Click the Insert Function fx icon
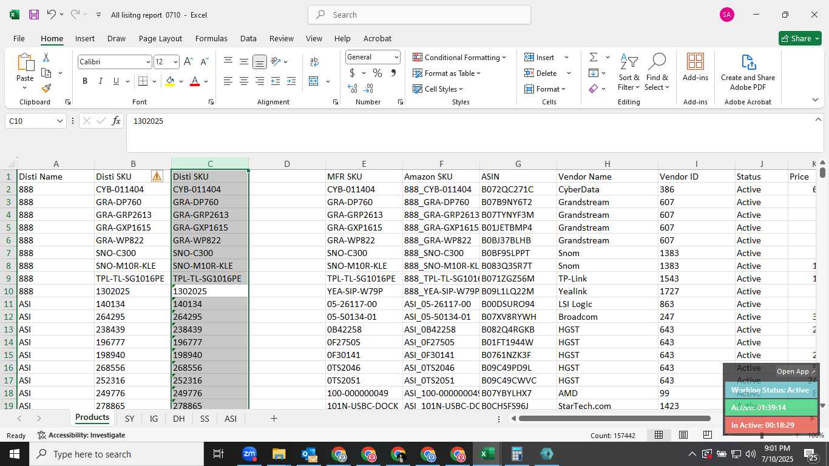Image resolution: width=829 pixels, height=466 pixels. tap(117, 121)
